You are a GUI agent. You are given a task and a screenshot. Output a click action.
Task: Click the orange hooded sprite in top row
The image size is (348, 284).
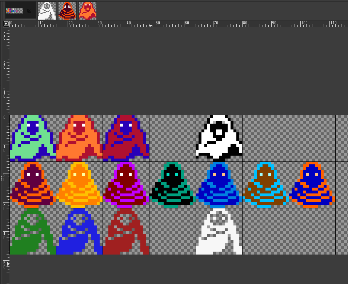(79, 138)
